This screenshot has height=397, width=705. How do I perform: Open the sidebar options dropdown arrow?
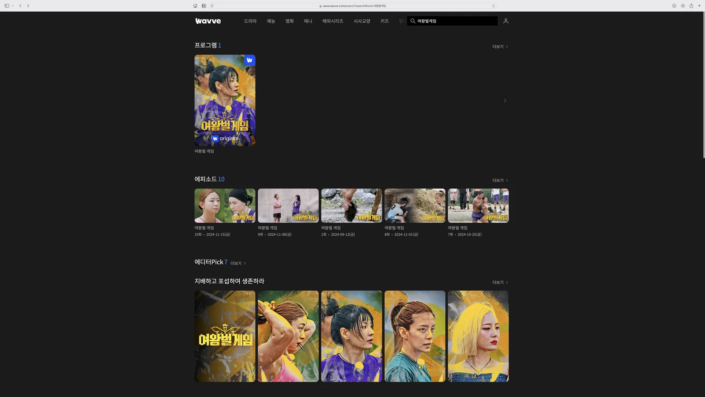click(13, 6)
